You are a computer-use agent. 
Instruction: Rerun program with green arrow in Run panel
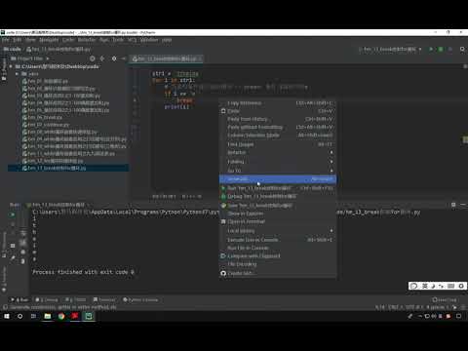(13, 214)
